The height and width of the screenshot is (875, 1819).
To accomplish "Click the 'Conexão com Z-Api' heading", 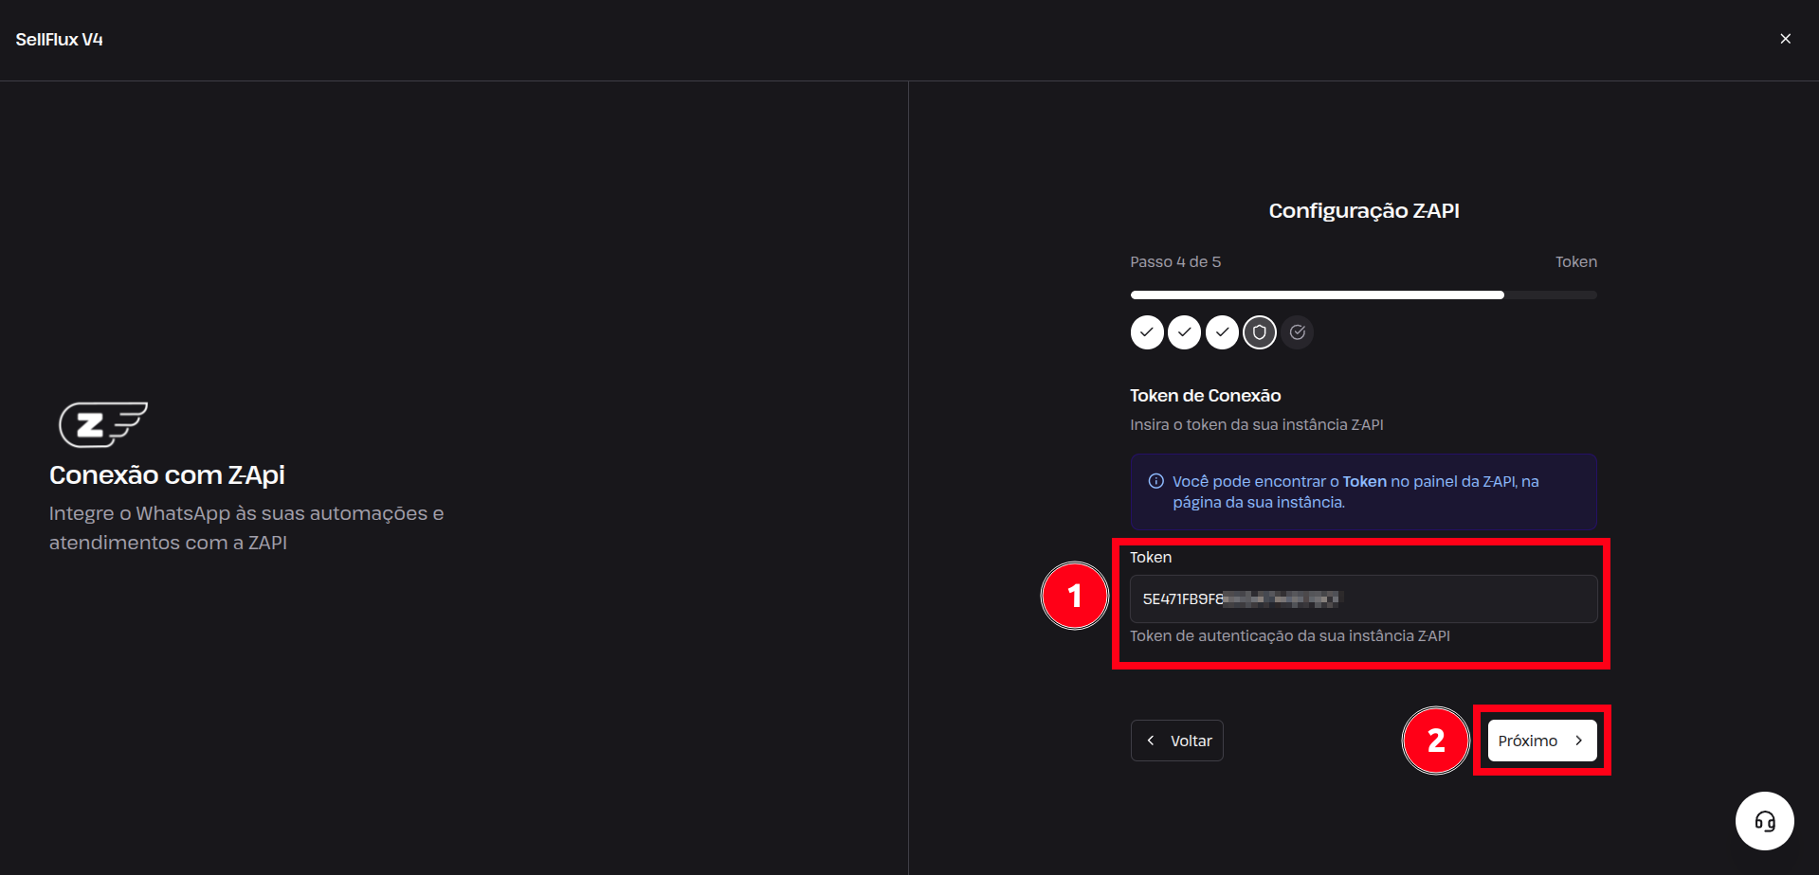I will pos(167,475).
